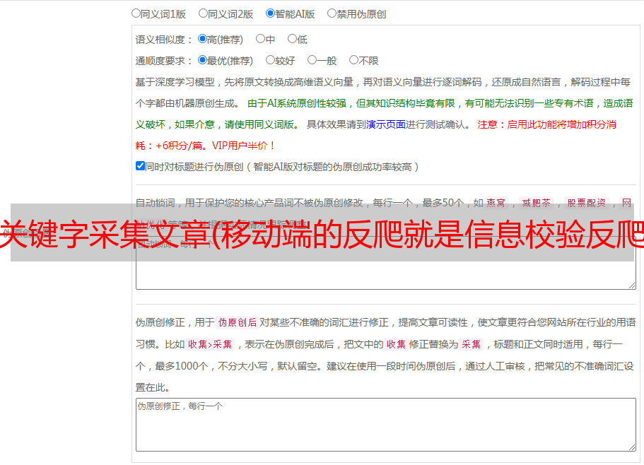This screenshot has width=644, height=465.
Task: Click the 伪原创后 highlighted tag
Action: (x=238, y=322)
